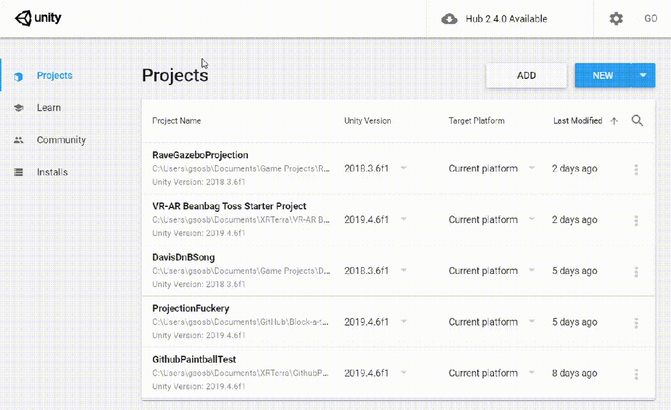The image size is (671, 410).
Task: Open target platform dropdown for ProjectionFuckery
Action: pos(531,321)
